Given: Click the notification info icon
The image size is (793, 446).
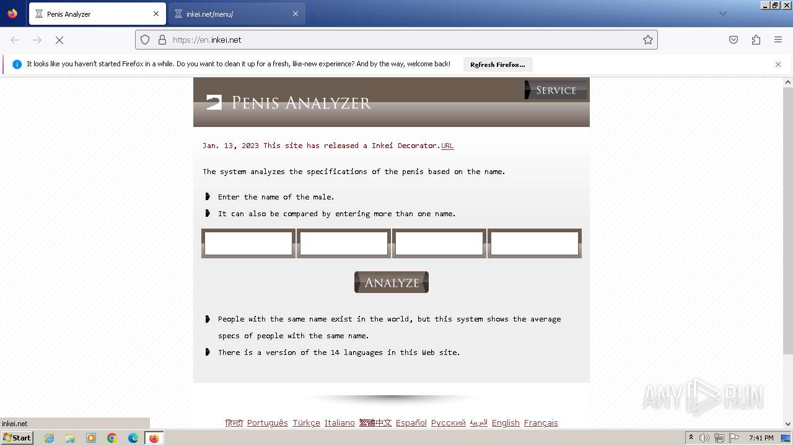Looking at the screenshot, I should (x=17, y=64).
